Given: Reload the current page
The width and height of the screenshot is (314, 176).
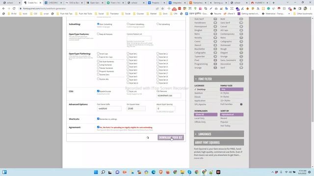Looking at the screenshot, I should tap(14, 9).
